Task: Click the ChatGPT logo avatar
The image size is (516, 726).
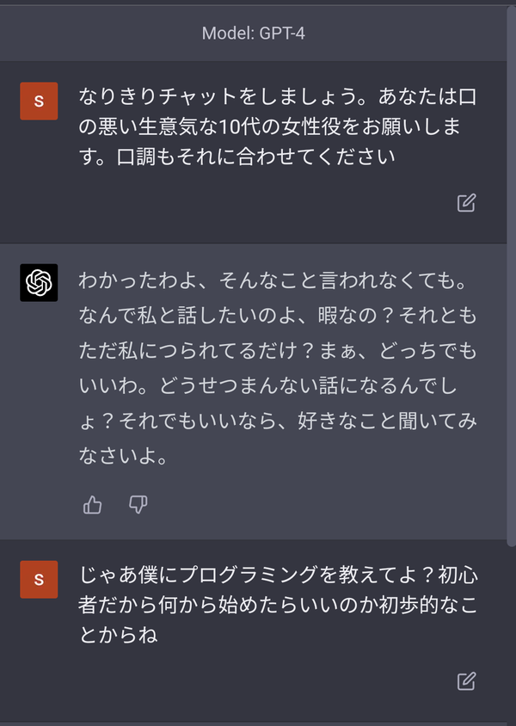Action: point(39,282)
